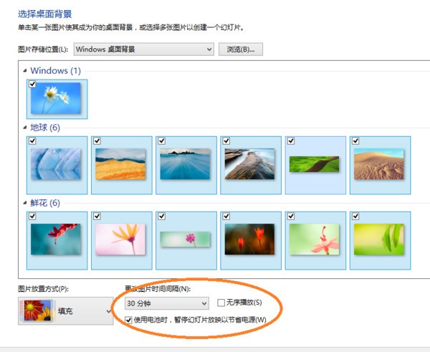430x352 pixels.
Task: Pick the green leaf wallpaper
Action: (x=380, y=240)
